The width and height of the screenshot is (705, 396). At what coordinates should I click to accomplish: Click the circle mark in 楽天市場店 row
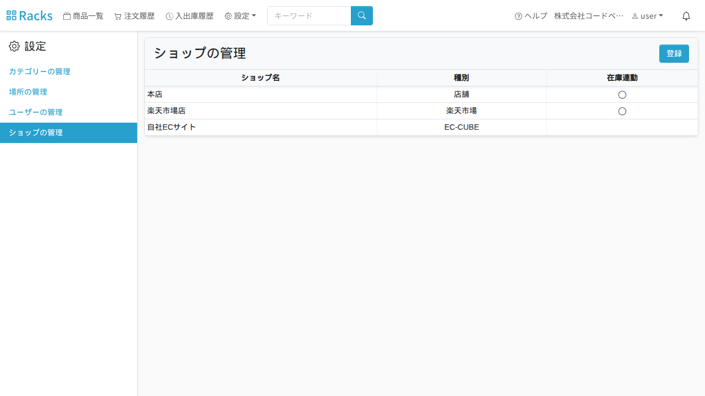click(622, 111)
